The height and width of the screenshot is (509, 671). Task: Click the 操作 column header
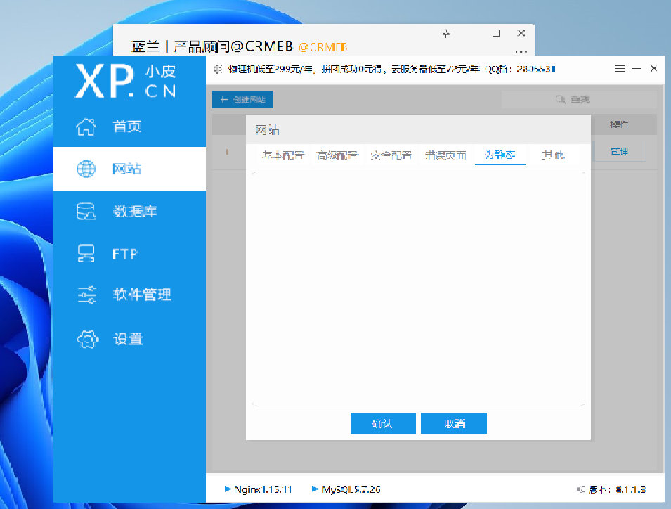click(619, 124)
